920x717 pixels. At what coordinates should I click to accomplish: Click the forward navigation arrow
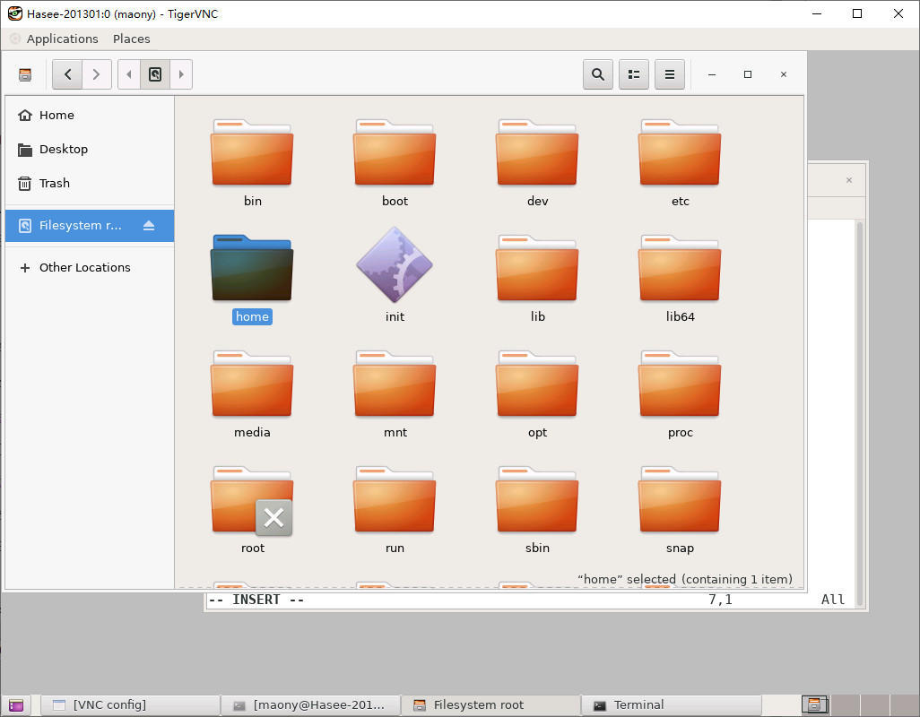(97, 74)
